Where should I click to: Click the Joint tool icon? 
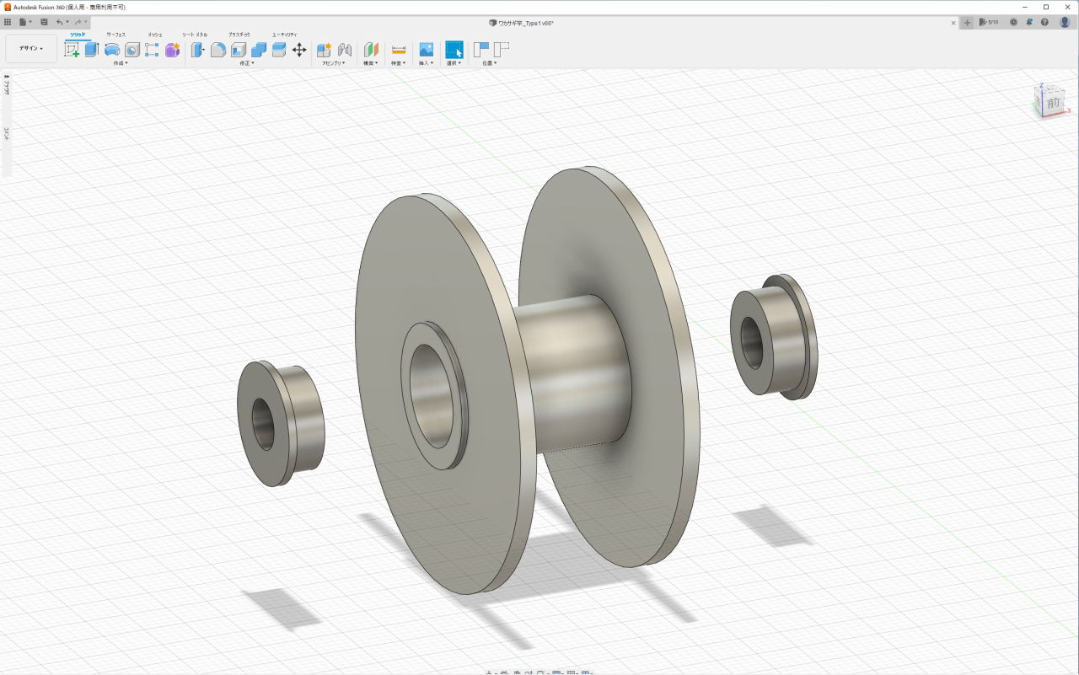344,50
